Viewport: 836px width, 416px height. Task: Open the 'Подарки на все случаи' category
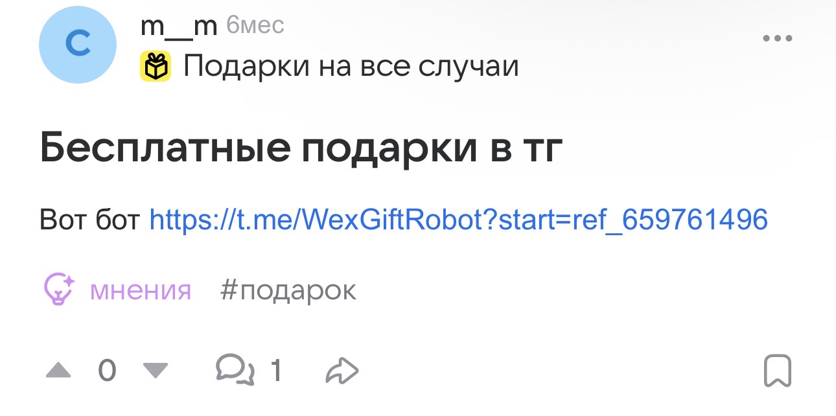pyautogui.click(x=351, y=66)
